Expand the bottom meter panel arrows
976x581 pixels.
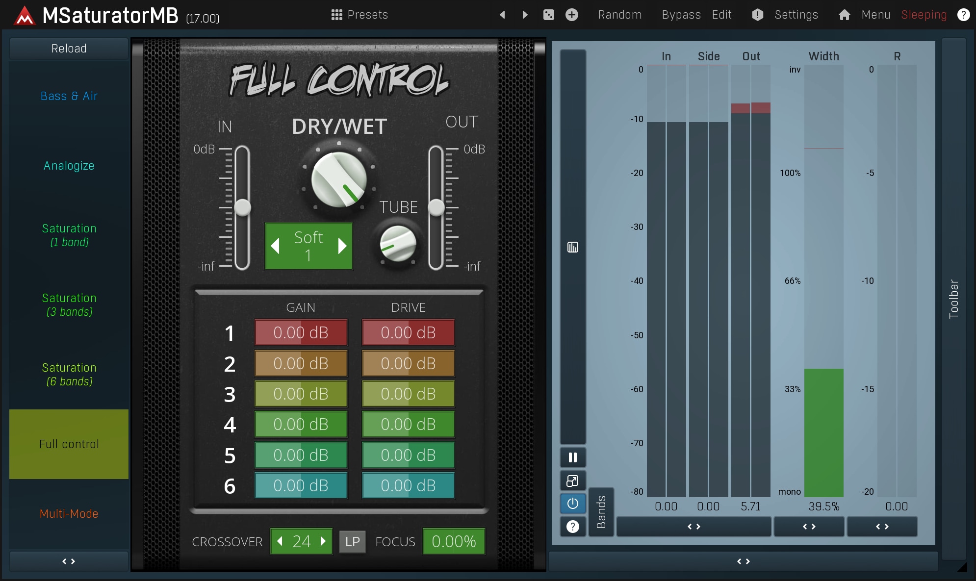(x=743, y=561)
